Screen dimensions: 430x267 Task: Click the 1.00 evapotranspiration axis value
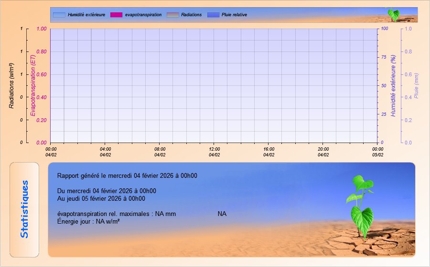tap(42, 29)
